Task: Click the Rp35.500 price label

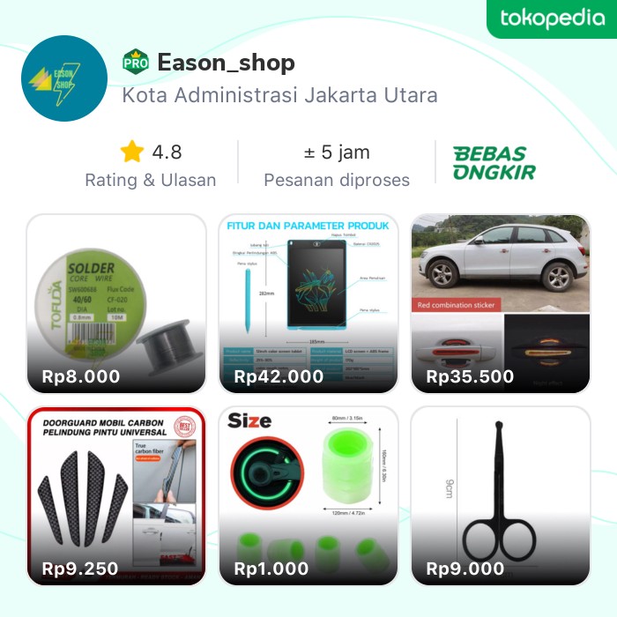Action: tap(470, 376)
